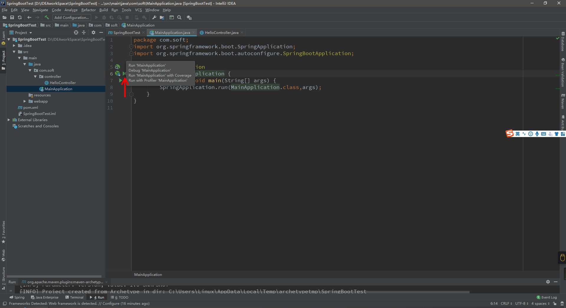Hide the Project panel with minus icon

101,32
